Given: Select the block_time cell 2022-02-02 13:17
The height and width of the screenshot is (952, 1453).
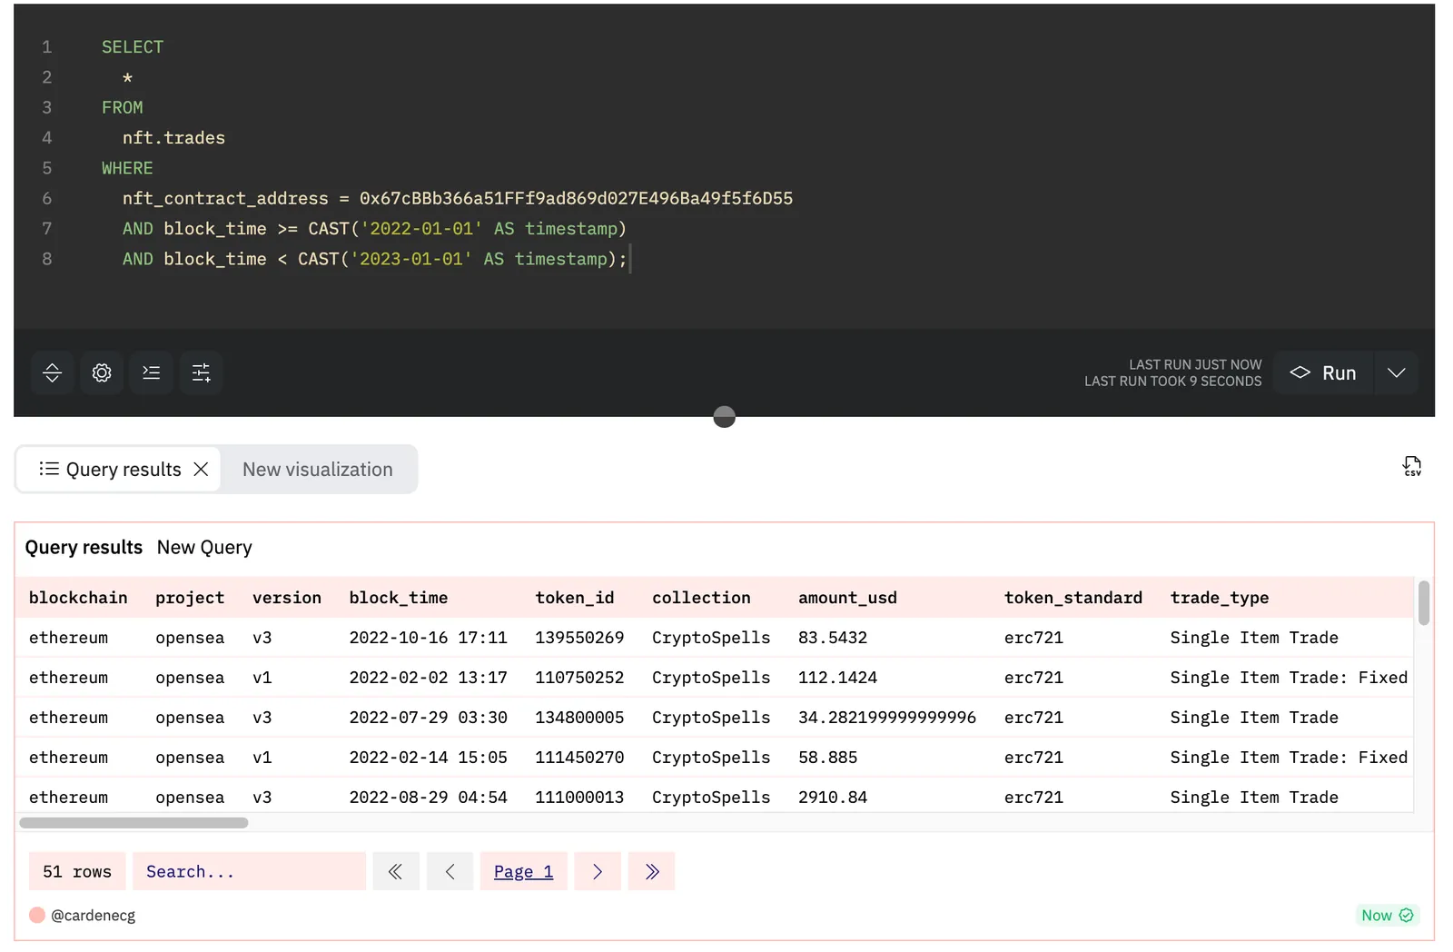Looking at the screenshot, I should coord(429,678).
